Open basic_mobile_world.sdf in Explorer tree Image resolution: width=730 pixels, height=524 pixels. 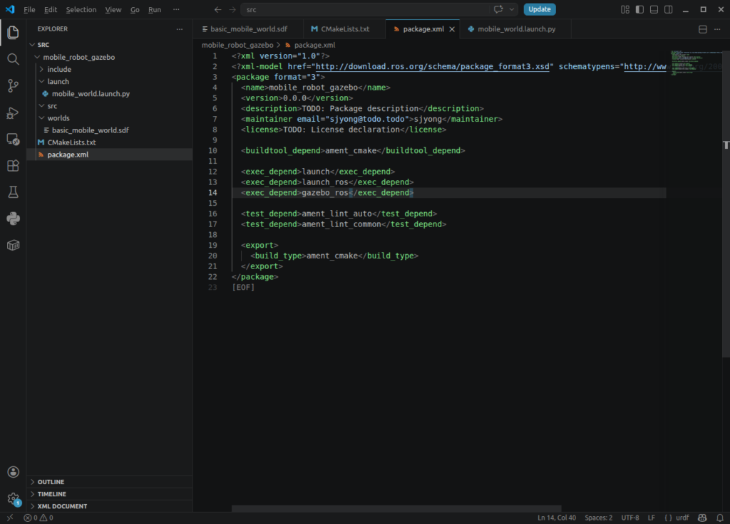click(91, 130)
